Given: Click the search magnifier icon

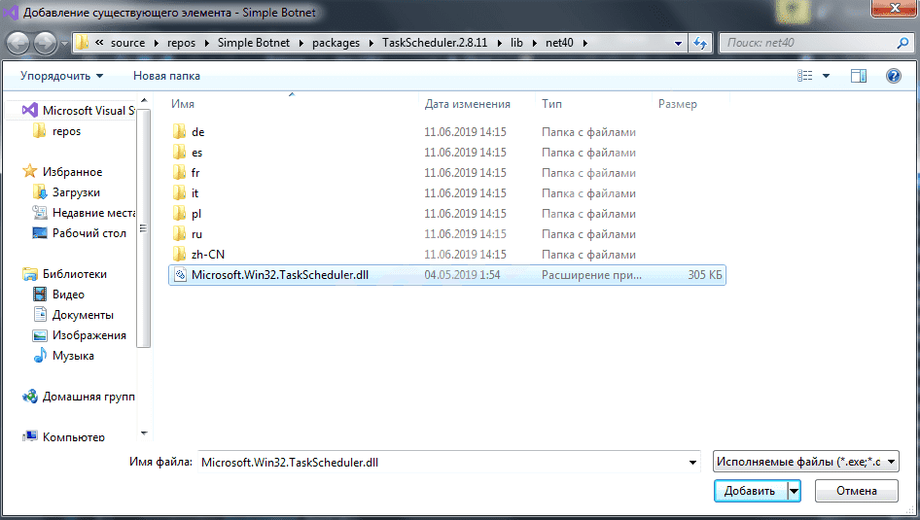Looking at the screenshot, I should coord(903,43).
